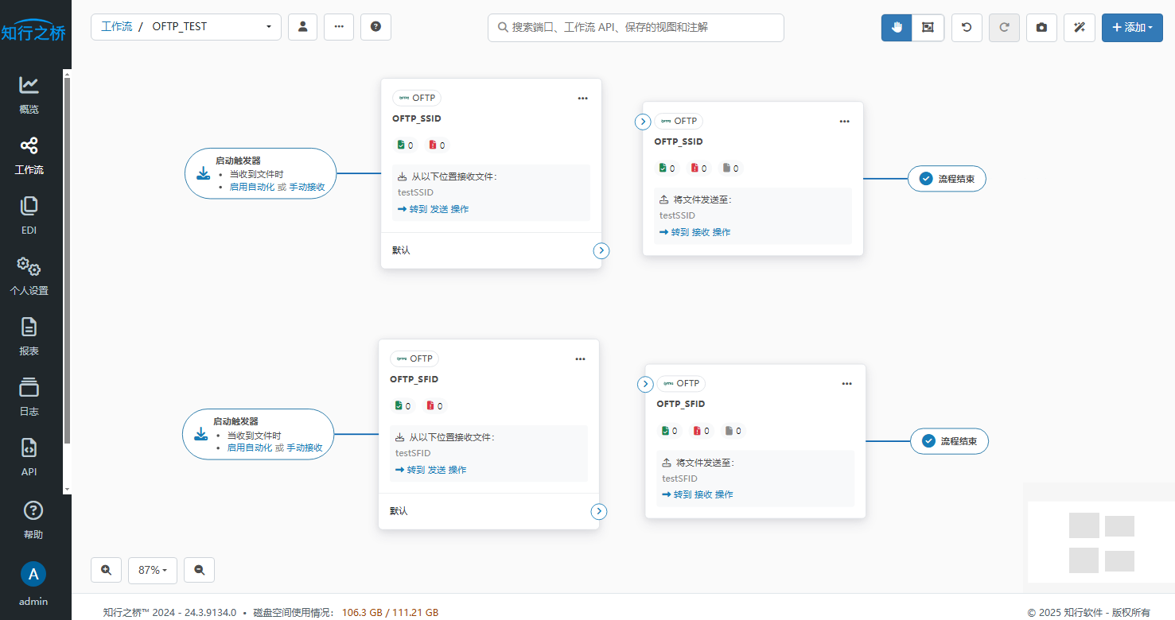Click the zoom out magnifier icon

coord(199,570)
